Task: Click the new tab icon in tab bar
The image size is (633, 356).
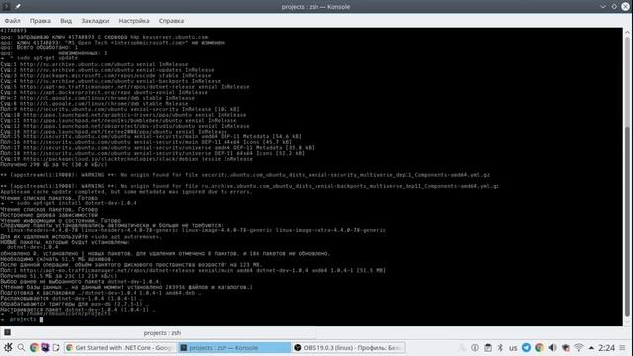Action: click(7, 333)
